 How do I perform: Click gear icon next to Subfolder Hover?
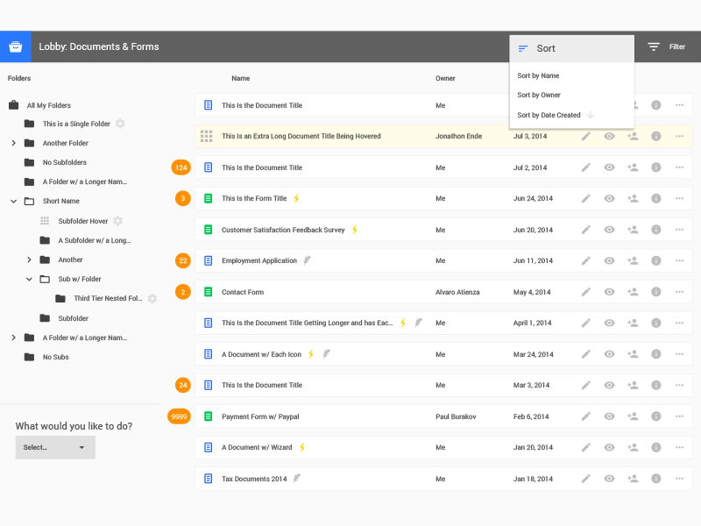[118, 221]
